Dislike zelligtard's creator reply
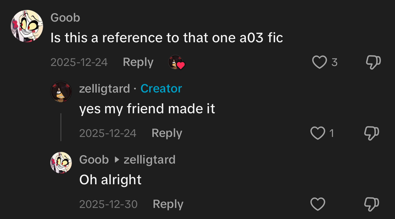Screen dimensions: 395x219 372,133
